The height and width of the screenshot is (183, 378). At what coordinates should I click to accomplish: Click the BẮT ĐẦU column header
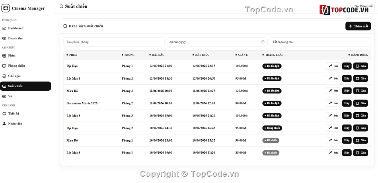point(157,55)
